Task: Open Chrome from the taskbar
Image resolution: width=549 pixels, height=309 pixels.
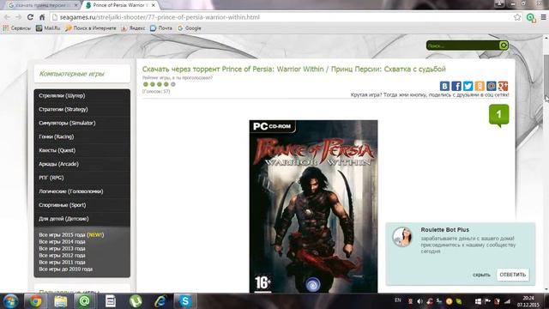Action: (x=35, y=301)
